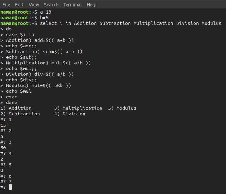Screen dimensions: 226x194
Task: Click the 'a=10' command text
Action: point(46,12)
